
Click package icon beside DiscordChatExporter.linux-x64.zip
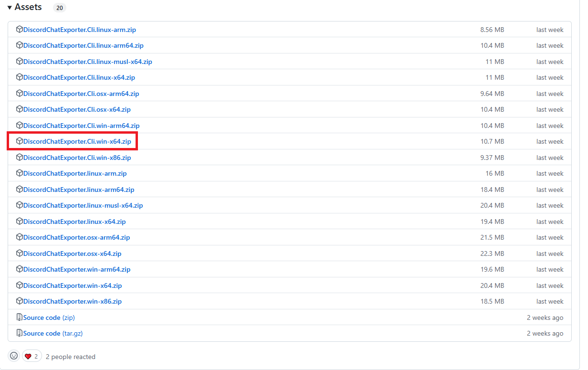[x=20, y=221]
